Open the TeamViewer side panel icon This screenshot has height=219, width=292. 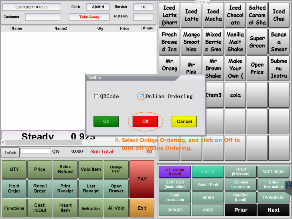click(289, 186)
